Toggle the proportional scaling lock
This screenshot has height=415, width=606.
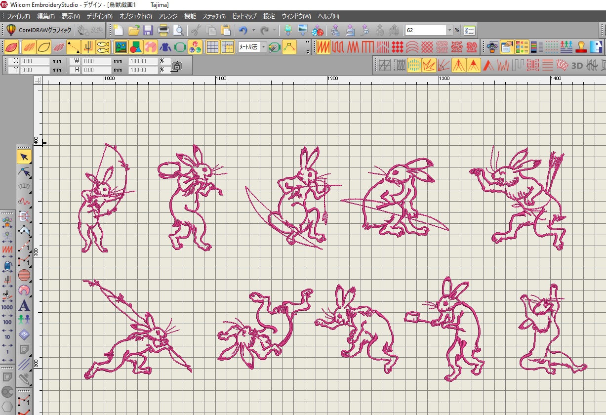click(177, 66)
